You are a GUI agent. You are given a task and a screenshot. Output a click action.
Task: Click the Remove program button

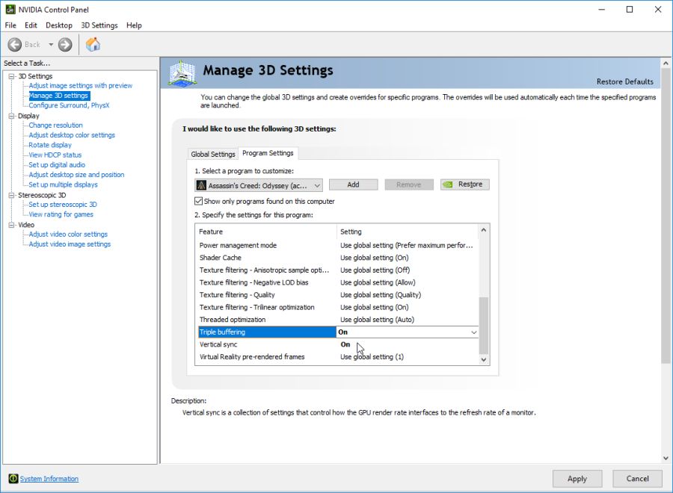click(x=408, y=185)
